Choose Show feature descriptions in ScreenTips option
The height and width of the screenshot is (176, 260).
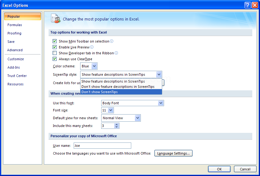coord(121,81)
